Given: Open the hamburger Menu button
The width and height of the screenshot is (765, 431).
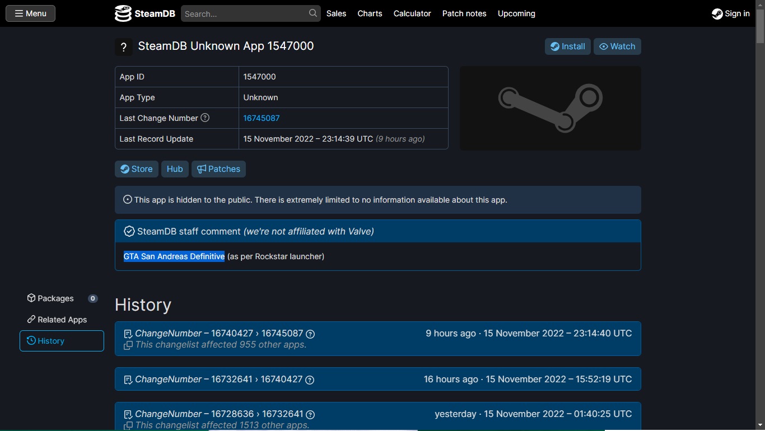Looking at the screenshot, I should [30, 13].
